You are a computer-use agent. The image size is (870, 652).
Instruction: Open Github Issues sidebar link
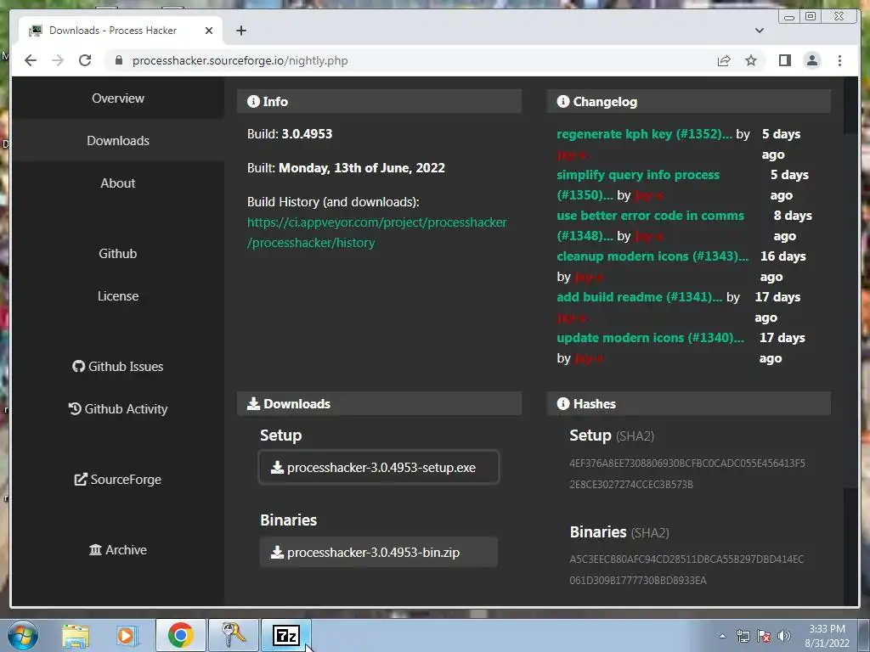tap(117, 367)
